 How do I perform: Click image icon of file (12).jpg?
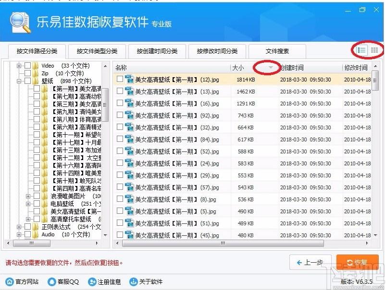[x=129, y=79]
